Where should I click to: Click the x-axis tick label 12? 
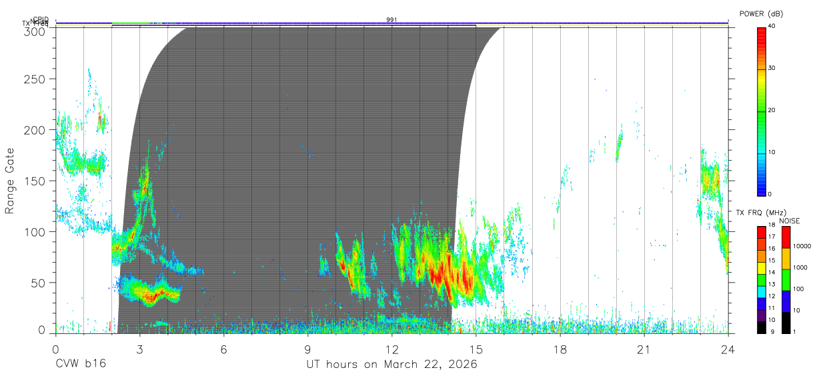392,349
